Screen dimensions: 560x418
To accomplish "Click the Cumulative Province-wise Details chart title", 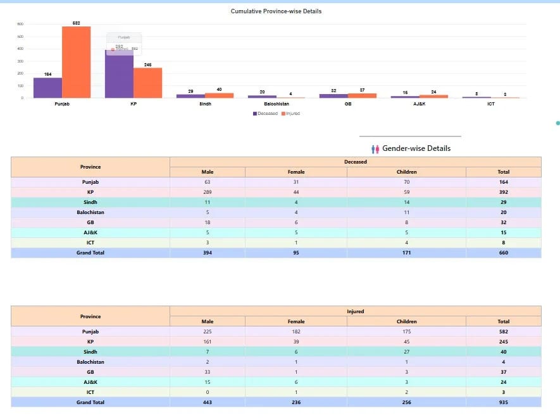I will [x=276, y=11].
